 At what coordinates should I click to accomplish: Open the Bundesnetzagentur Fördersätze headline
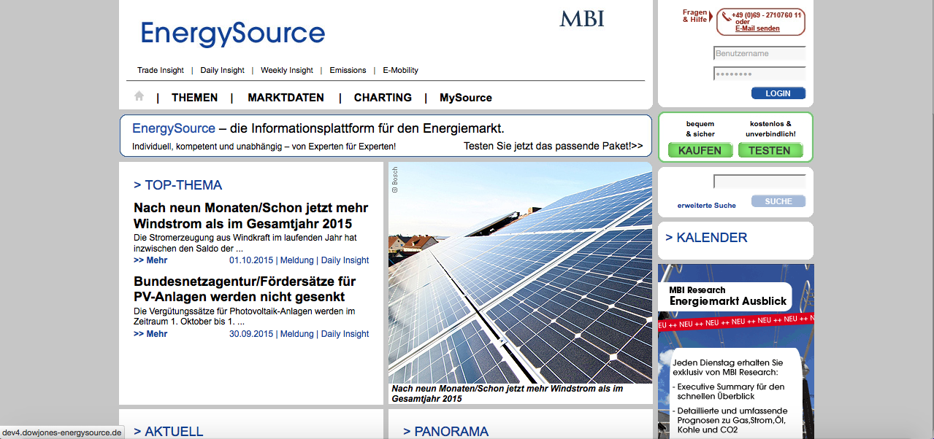pyautogui.click(x=245, y=290)
